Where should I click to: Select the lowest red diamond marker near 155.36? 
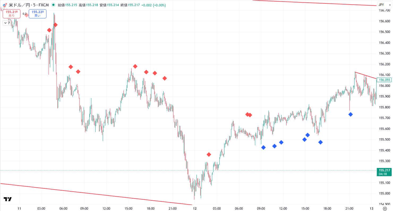(209, 154)
